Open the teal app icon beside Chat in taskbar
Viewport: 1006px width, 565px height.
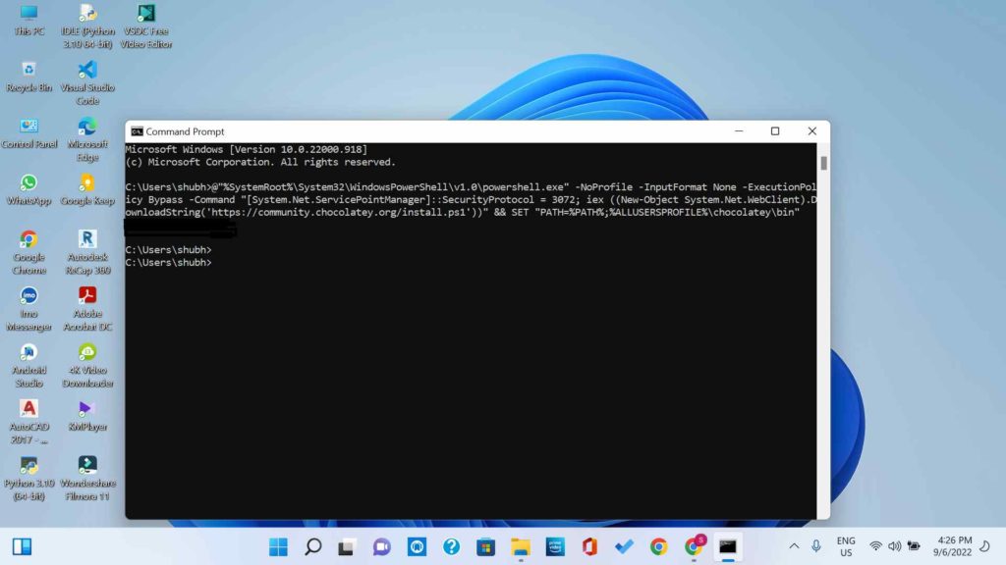click(417, 546)
